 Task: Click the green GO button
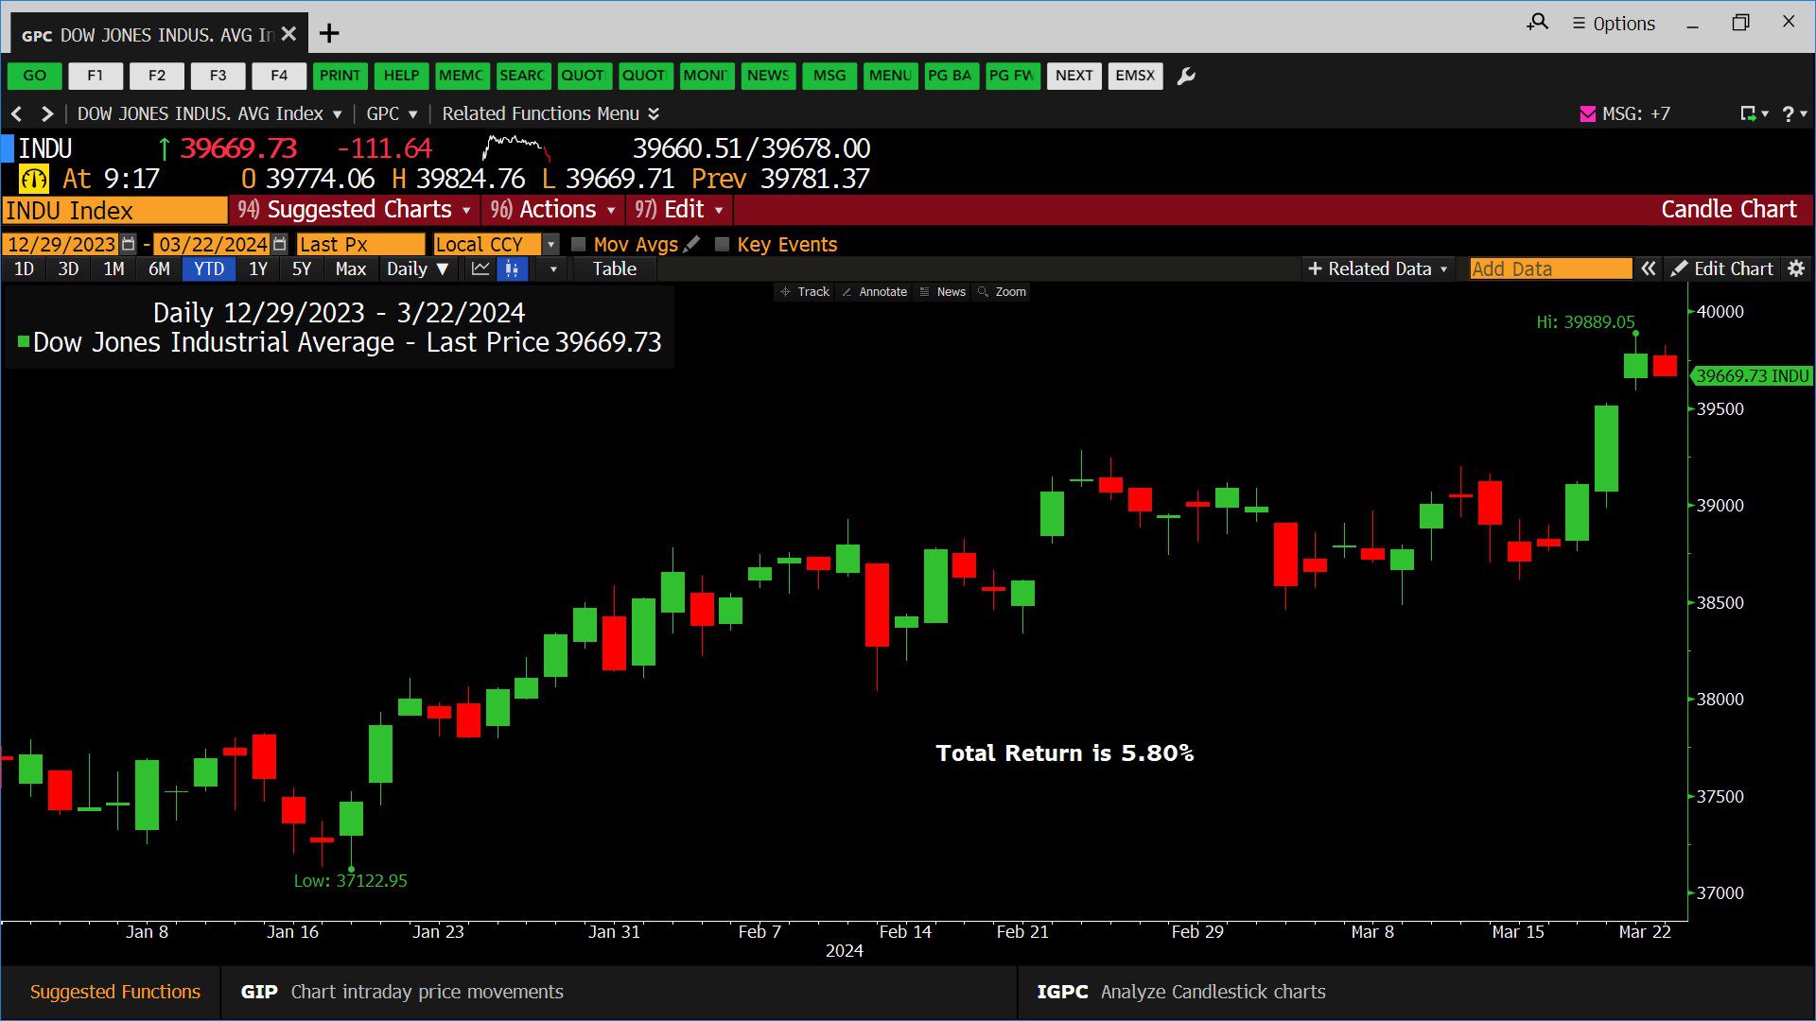pyautogui.click(x=35, y=76)
